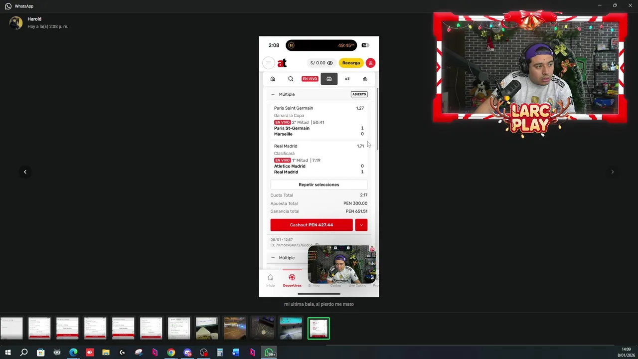
Task: Click the Atletico Madrid team row
Action: tap(319, 166)
